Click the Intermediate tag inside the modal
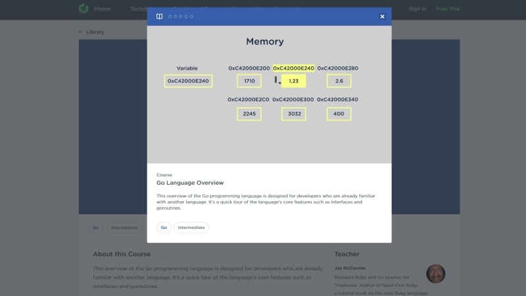Viewport: 526px width, 296px height. [191, 228]
